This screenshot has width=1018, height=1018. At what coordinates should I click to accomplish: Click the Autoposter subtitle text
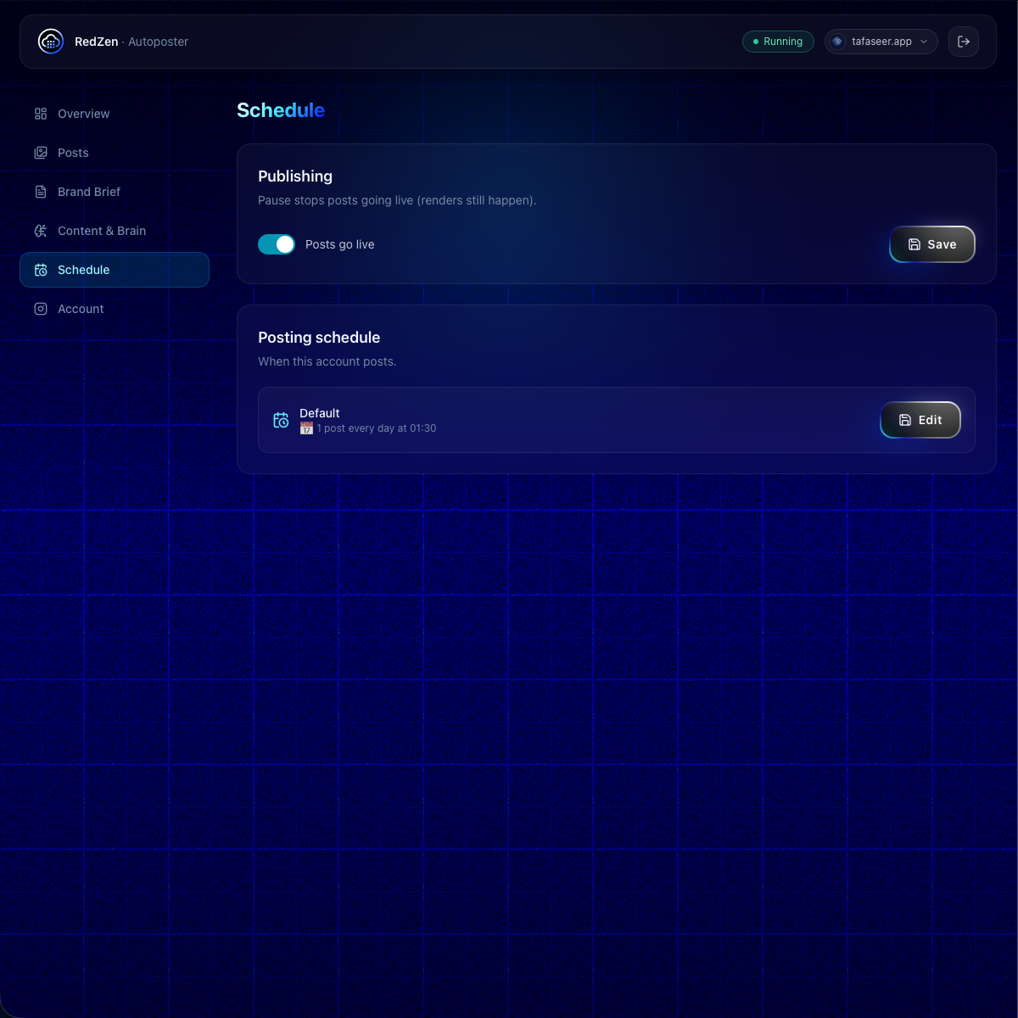tap(159, 42)
